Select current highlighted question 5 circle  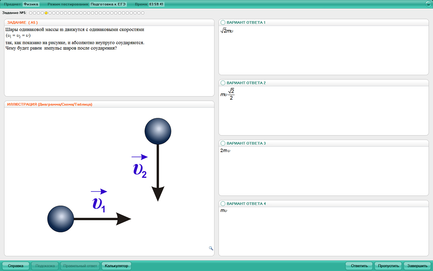46,13
